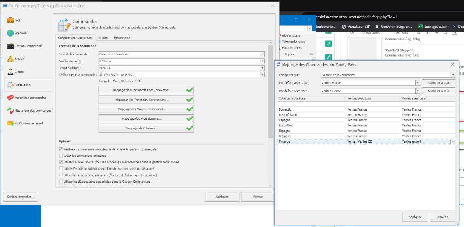Expand Configurer sur dropdown
This screenshot has width=464, height=227.
453,75
